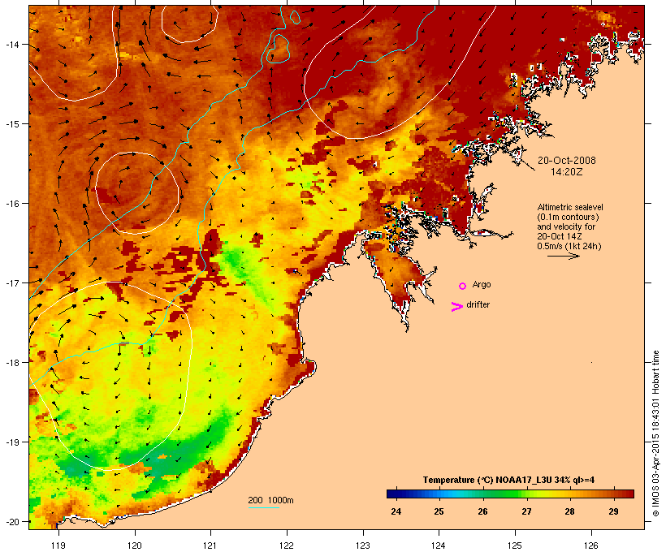
Task: Click the colorbar tick label 25
Action: coord(439,511)
